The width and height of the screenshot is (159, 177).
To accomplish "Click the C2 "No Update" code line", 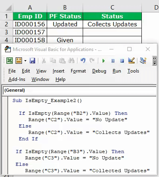I will 78,120.
